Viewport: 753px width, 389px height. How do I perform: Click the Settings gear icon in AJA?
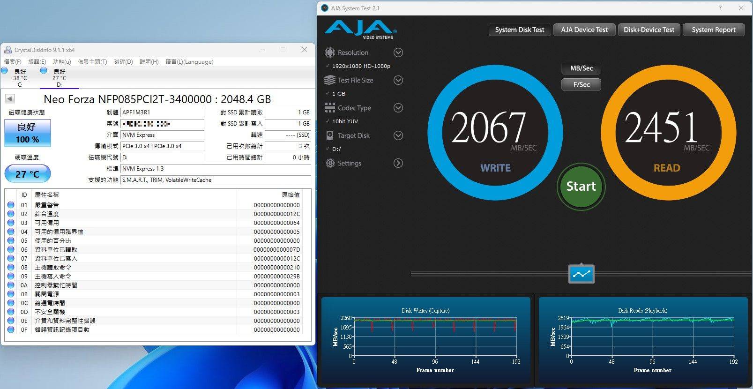330,163
